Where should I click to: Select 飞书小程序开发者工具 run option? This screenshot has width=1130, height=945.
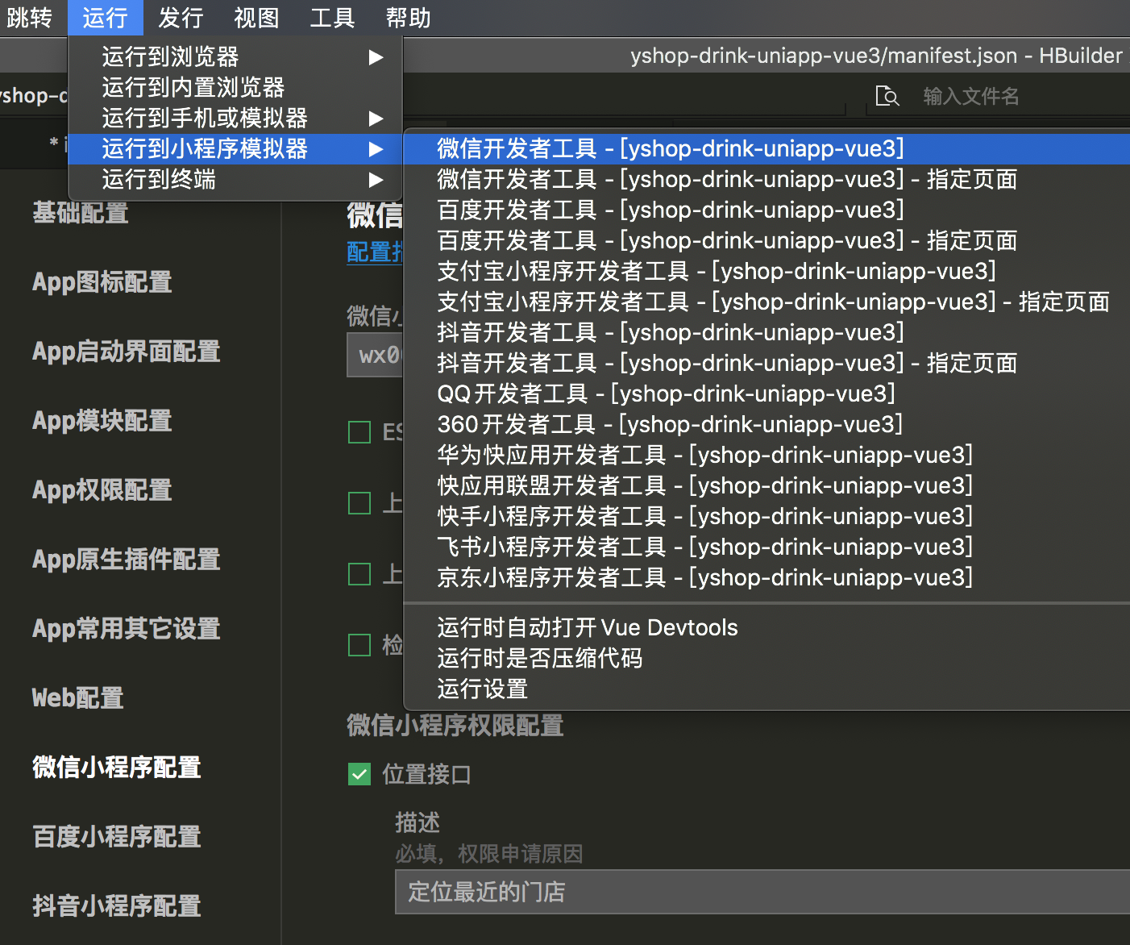[766, 547]
